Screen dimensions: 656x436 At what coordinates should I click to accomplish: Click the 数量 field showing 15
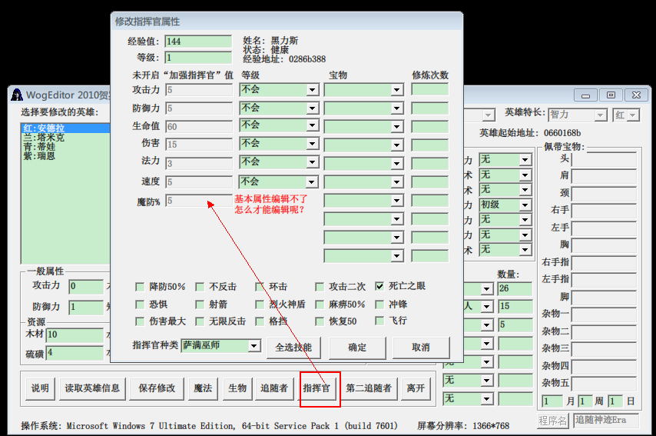515,307
